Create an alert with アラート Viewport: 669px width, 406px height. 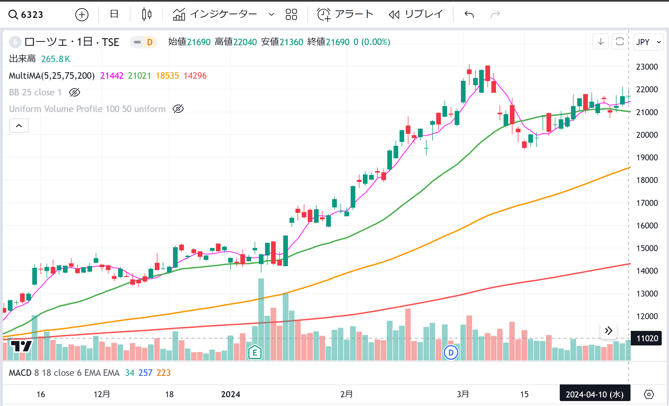pyautogui.click(x=345, y=14)
